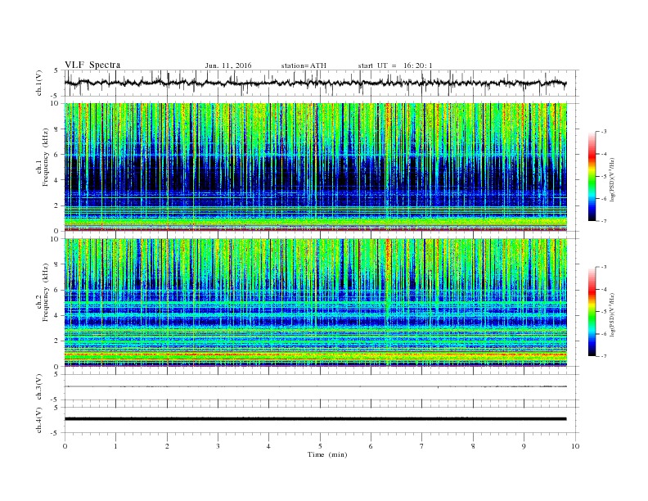
Task: Click the ch.1 spectrogram panel
Action: point(316,167)
